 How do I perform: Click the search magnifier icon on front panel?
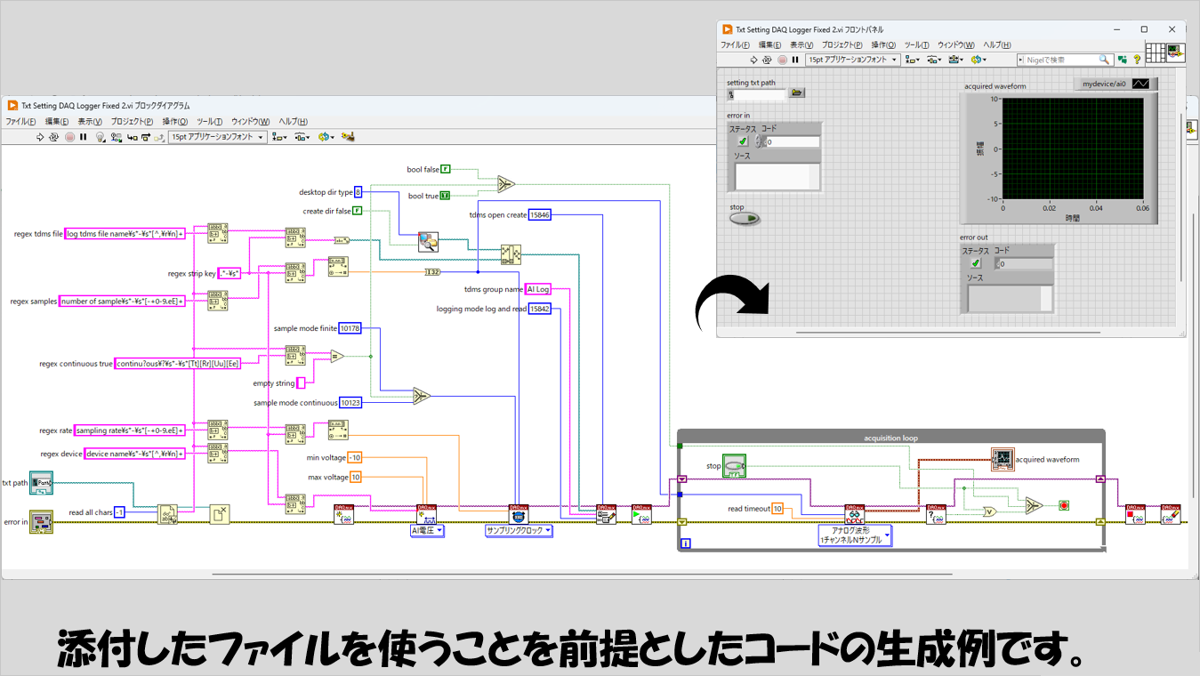point(1104,60)
